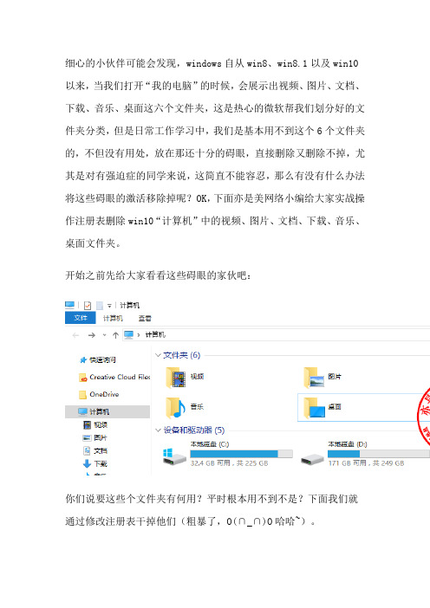
Task: Select the 本地磁盘 (C:) drive icon
Action: [x=174, y=456]
